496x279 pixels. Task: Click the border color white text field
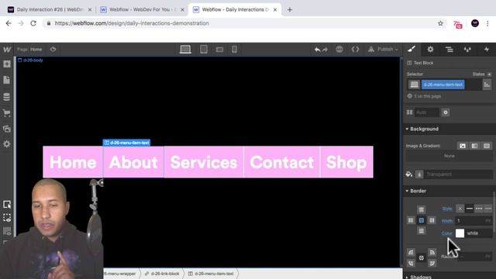pos(479,233)
